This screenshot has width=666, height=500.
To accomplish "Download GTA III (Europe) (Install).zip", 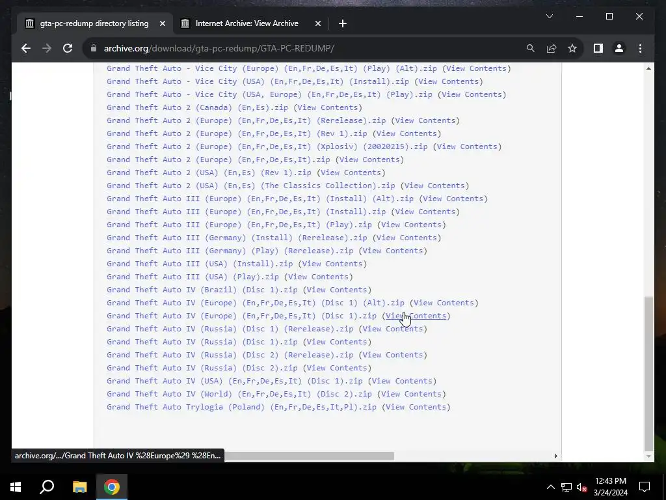I will click(x=246, y=212).
